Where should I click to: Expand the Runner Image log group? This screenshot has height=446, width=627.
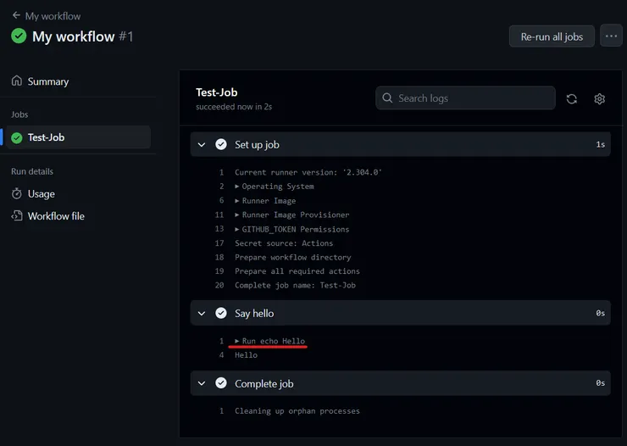pos(238,201)
